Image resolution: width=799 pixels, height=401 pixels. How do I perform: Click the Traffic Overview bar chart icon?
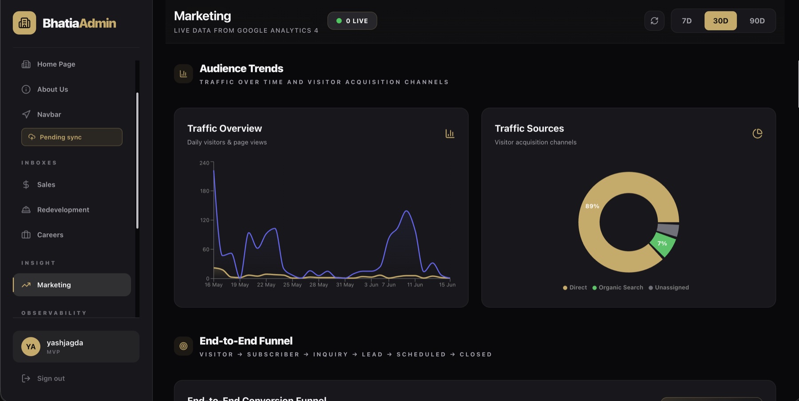(450, 134)
